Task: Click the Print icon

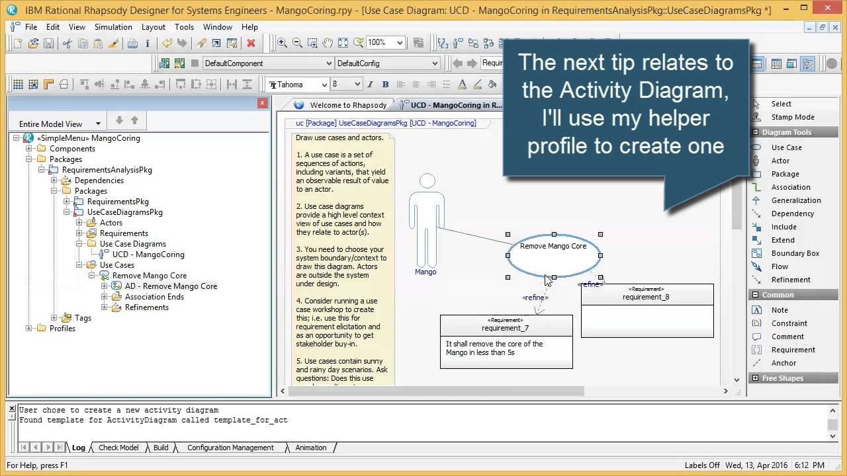Action: (x=132, y=43)
